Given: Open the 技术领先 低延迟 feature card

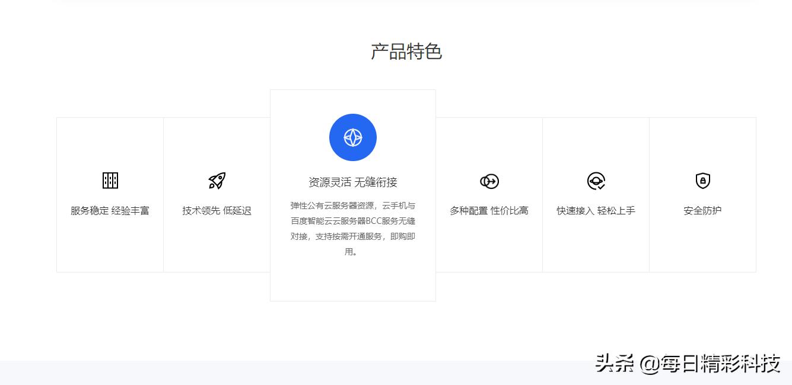Looking at the screenshot, I should coord(216,194).
